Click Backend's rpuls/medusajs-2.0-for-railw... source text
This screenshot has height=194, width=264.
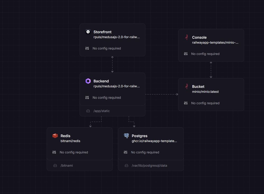coord(116,86)
